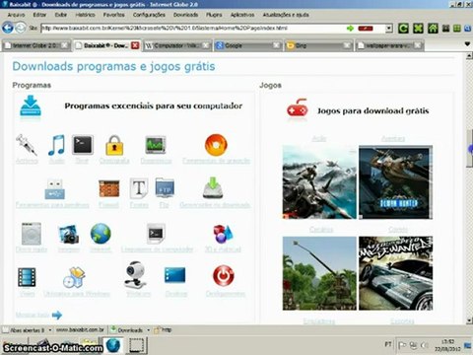Viewport: 473px width, 355px height.
Task: Open the Windows utilities box icon
Action: click(x=75, y=277)
